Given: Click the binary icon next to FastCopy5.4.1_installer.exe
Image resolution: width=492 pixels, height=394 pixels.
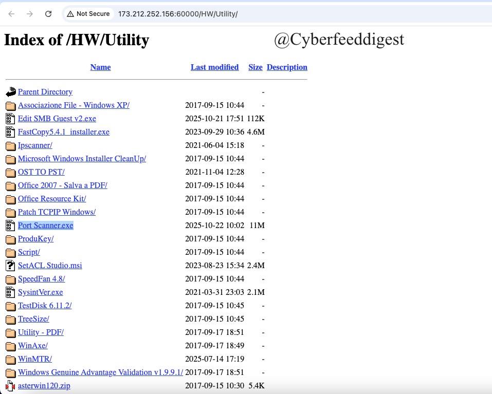Looking at the screenshot, I should pos(10,132).
